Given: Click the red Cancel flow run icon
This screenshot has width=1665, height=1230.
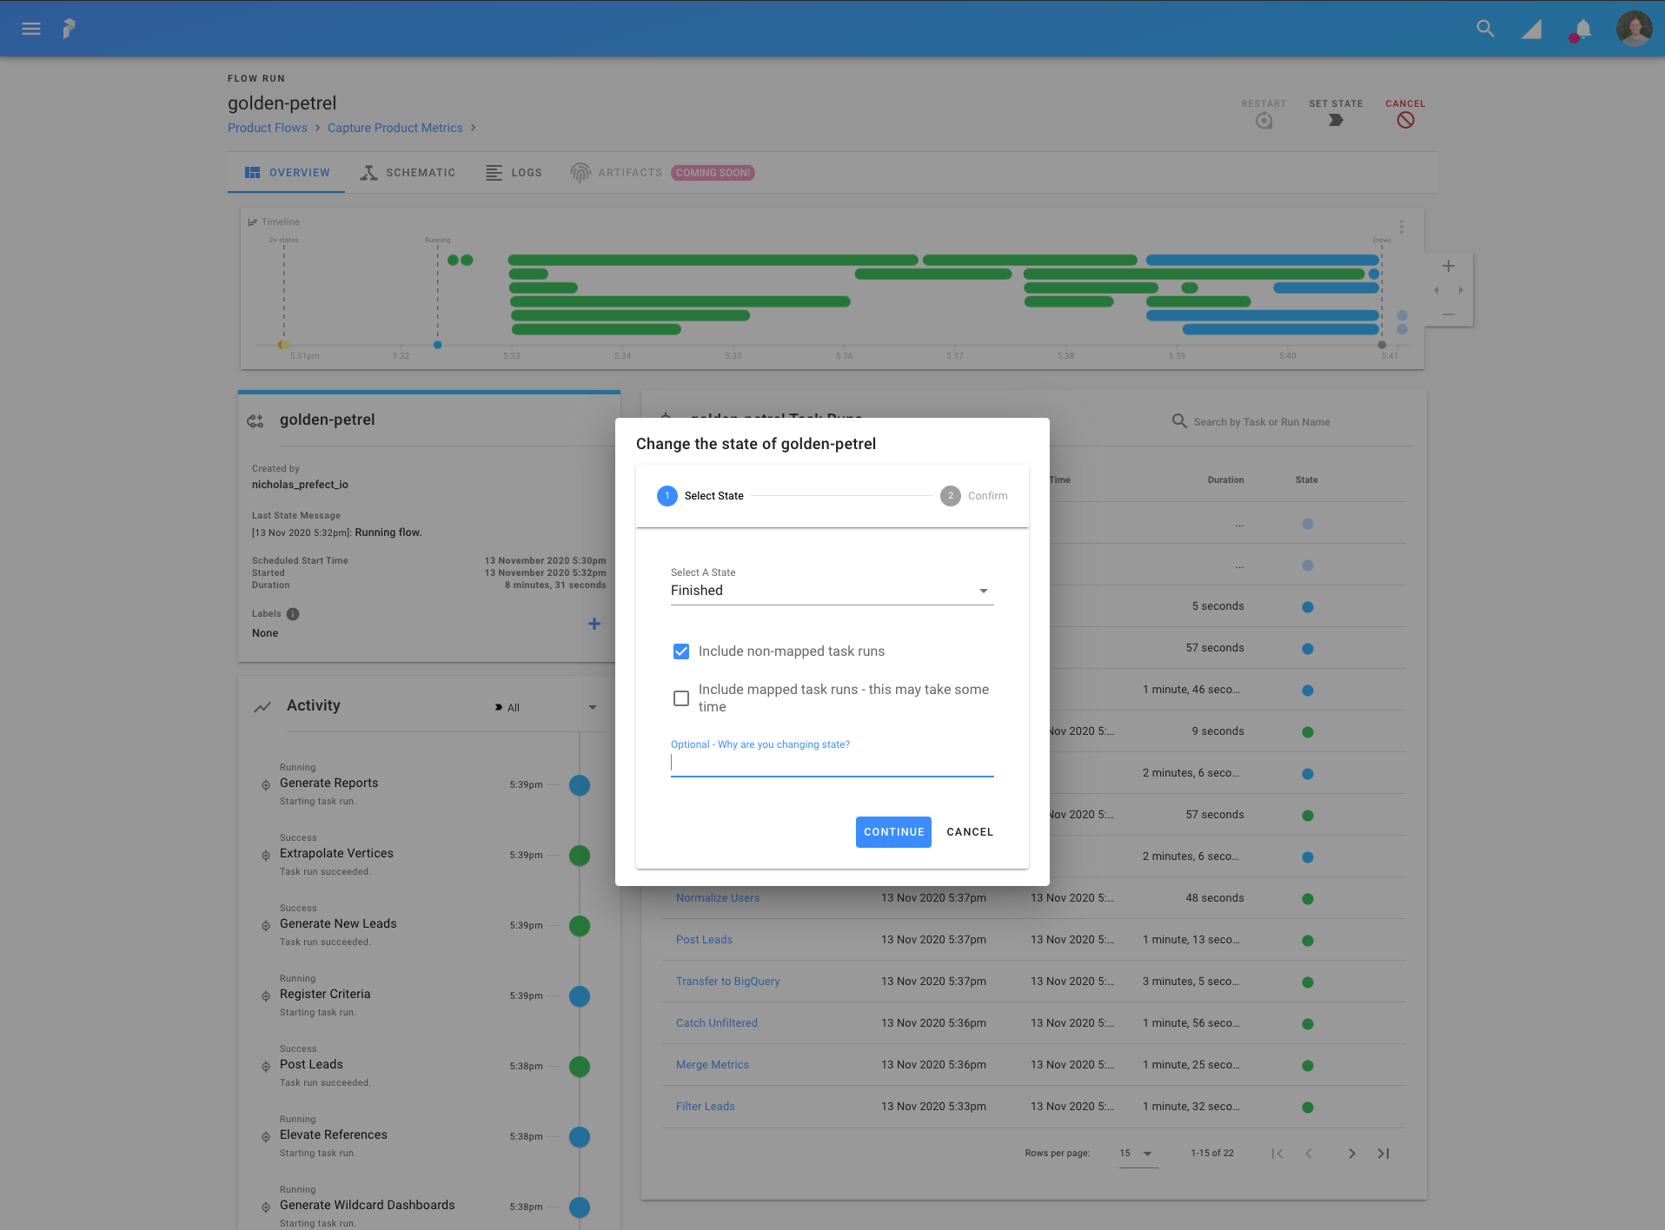Looking at the screenshot, I should pyautogui.click(x=1405, y=121).
